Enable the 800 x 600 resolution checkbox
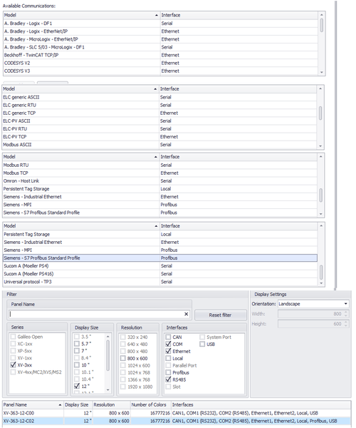This screenshot has height=428, width=356. pos(123,358)
